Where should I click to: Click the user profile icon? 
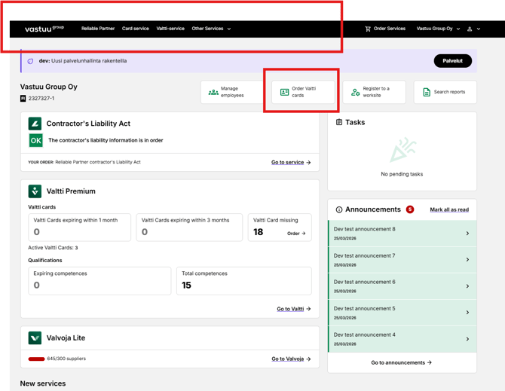pyautogui.click(x=470, y=29)
